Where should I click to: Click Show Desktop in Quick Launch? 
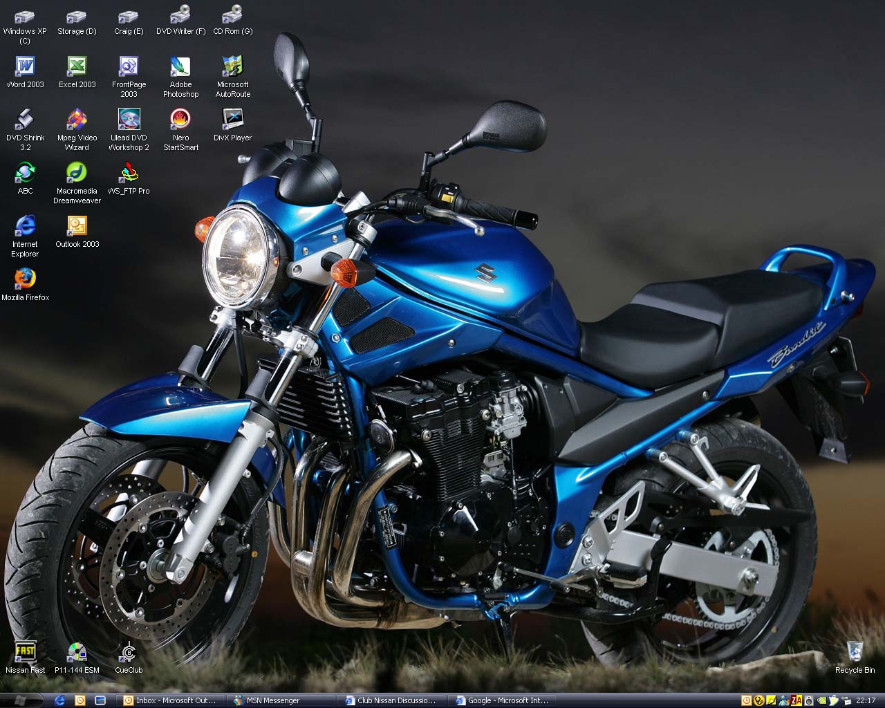100,700
